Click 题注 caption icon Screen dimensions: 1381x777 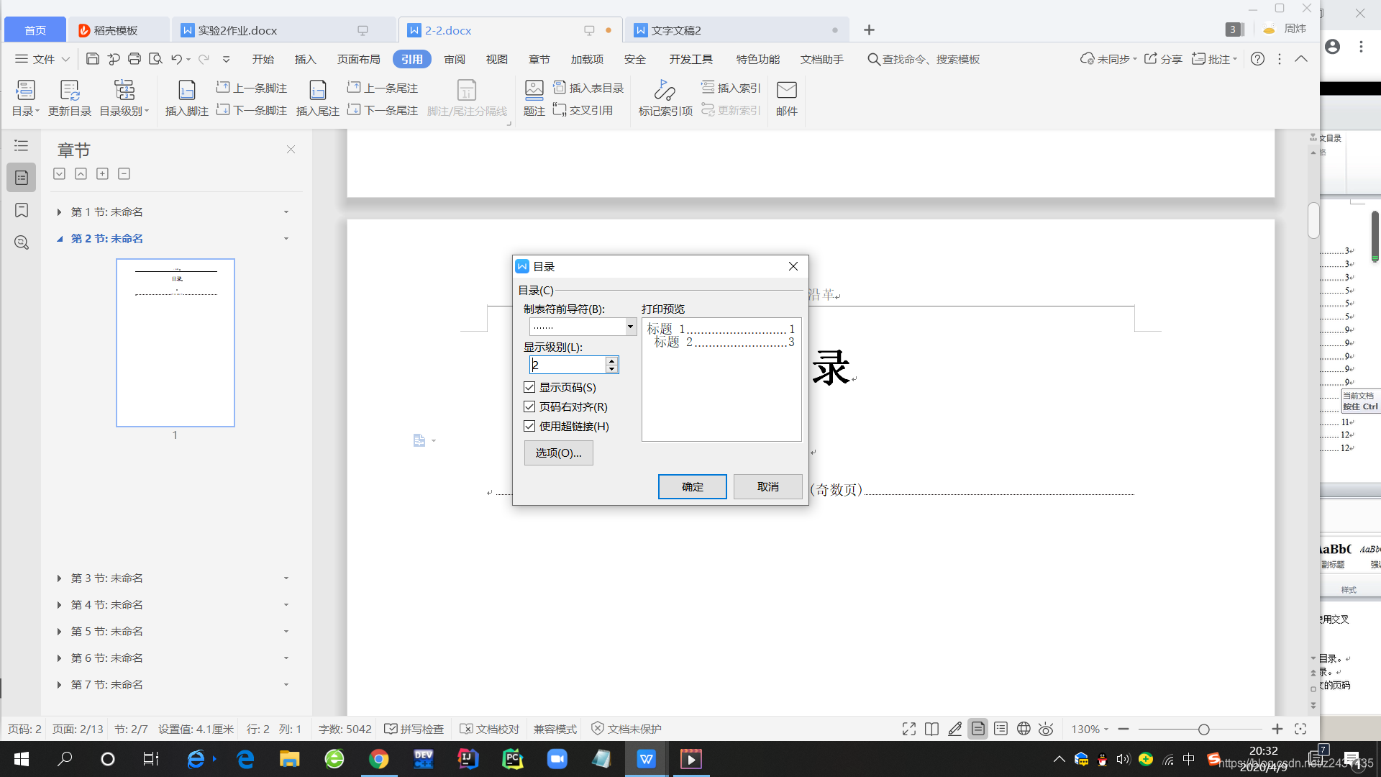tap(534, 99)
